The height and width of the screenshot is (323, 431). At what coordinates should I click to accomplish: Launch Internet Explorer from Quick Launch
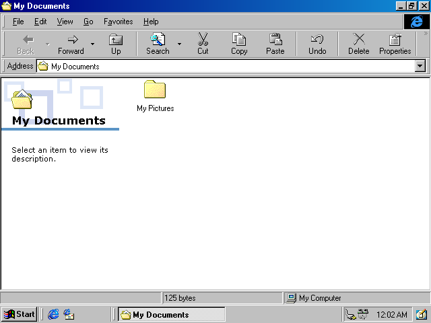(x=53, y=314)
